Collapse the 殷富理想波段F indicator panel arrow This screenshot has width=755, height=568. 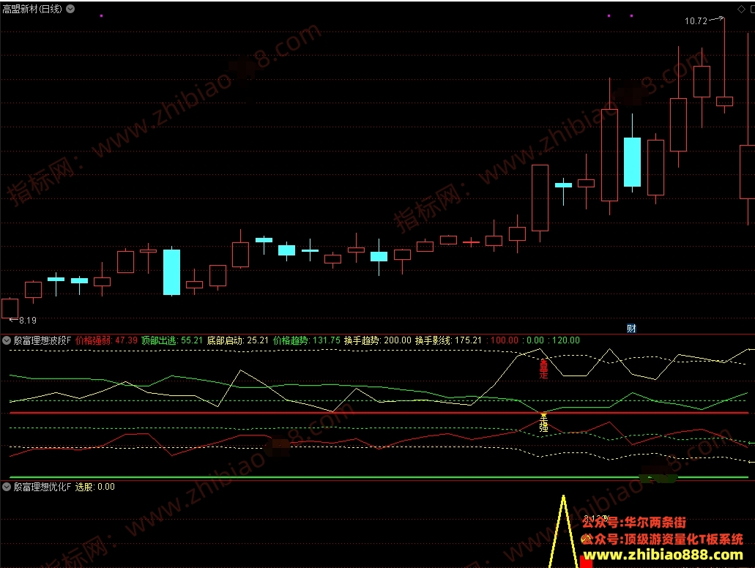click(7, 340)
